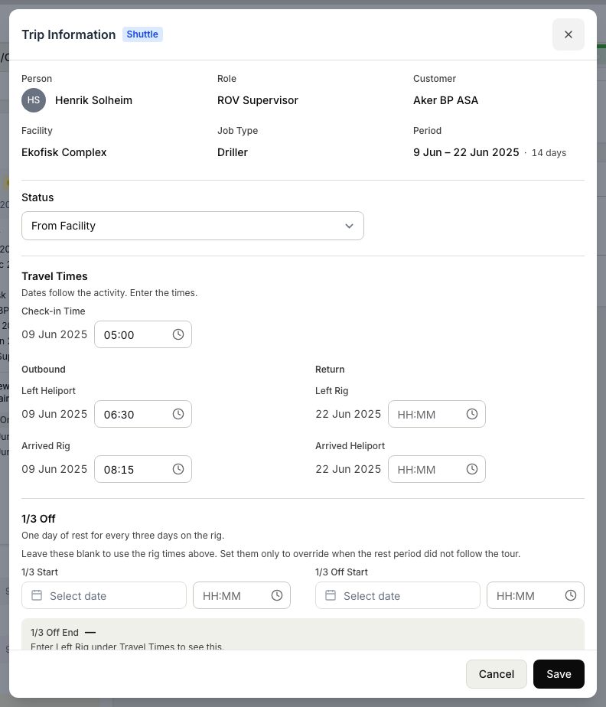Click the Check-in Time 05:00 field
The width and height of the screenshot is (606, 707).
(x=143, y=334)
